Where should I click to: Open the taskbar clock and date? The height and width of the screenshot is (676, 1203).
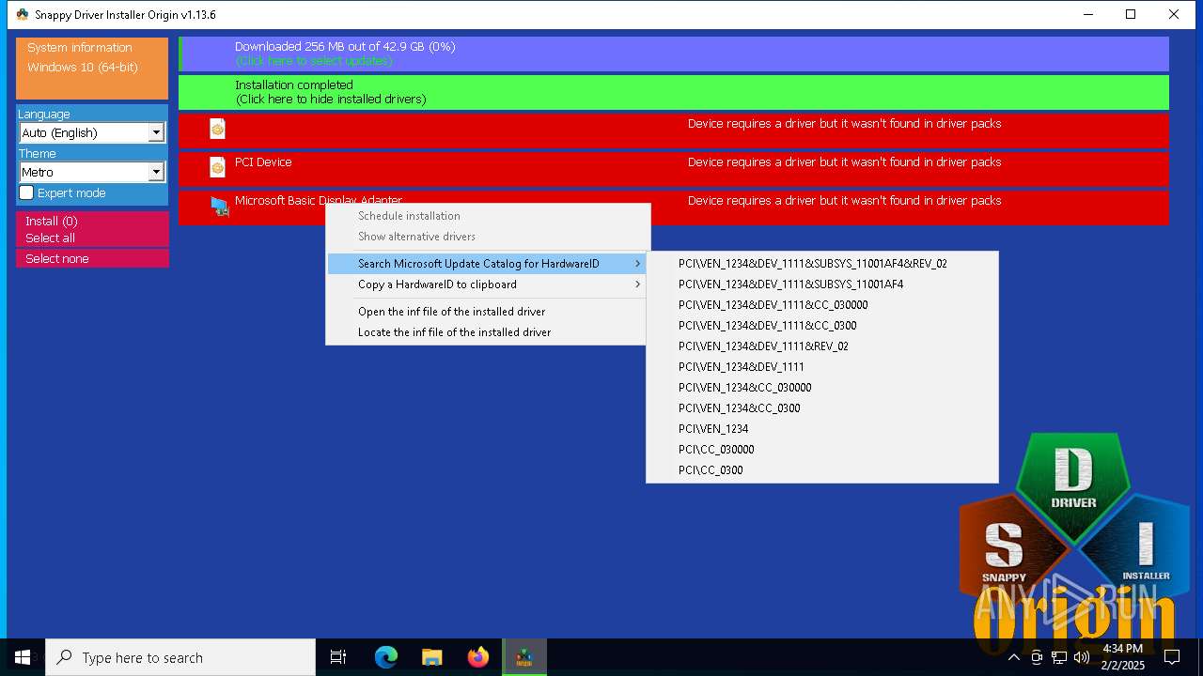[1123, 657]
